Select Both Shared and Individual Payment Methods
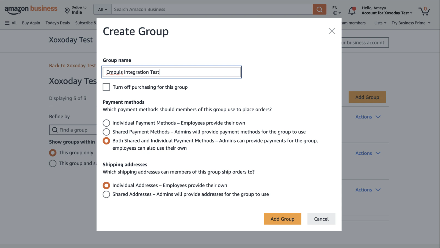The width and height of the screenshot is (440, 248). pyautogui.click(x=106, y=141)
